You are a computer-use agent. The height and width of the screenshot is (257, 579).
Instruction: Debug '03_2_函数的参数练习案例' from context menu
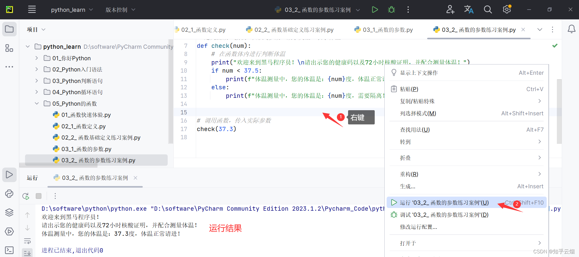466,215
